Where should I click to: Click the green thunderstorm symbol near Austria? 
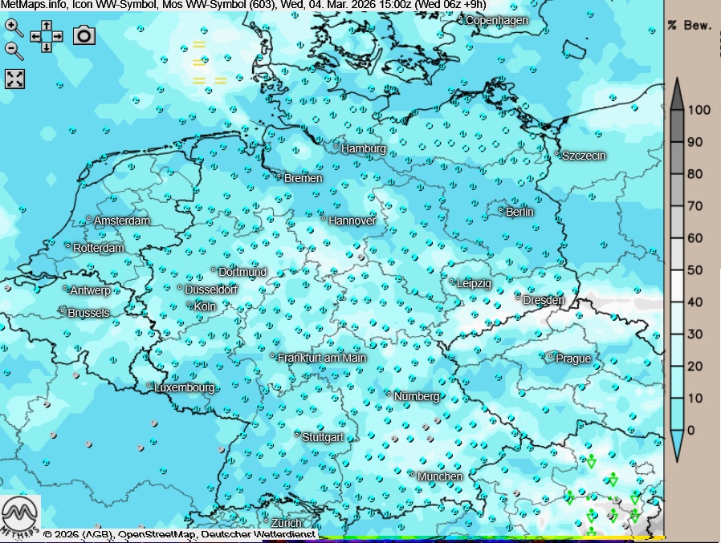click(592, 461)
